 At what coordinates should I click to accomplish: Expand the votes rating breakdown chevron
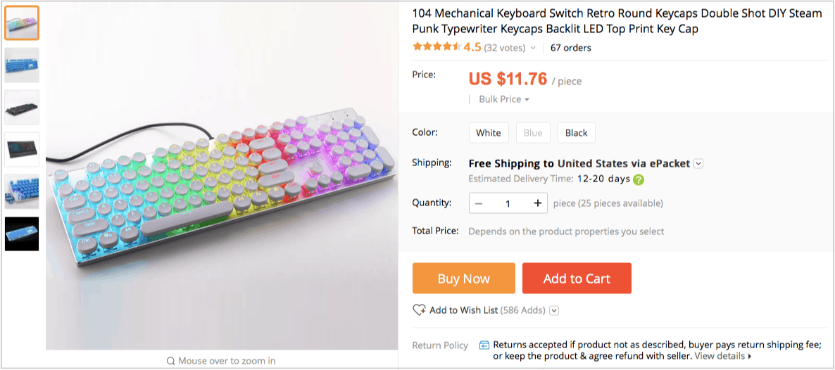(533, 48)
